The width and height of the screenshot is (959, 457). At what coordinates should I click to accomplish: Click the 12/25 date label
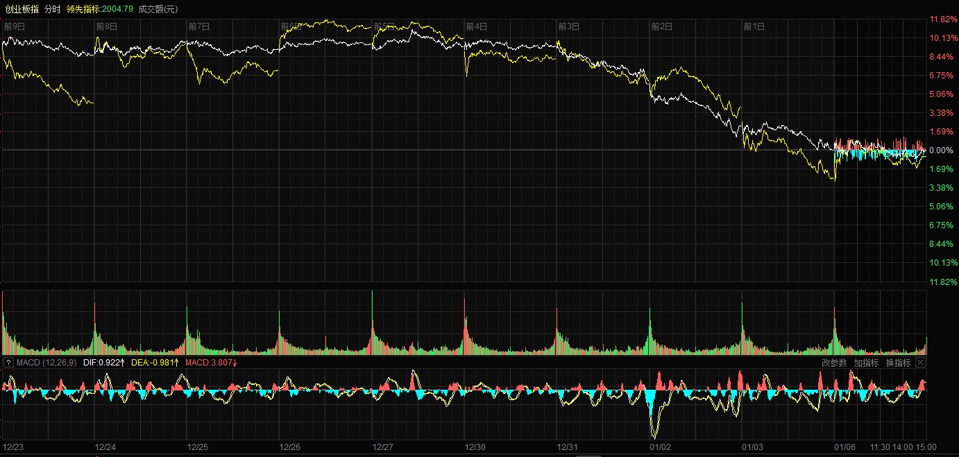198,447
